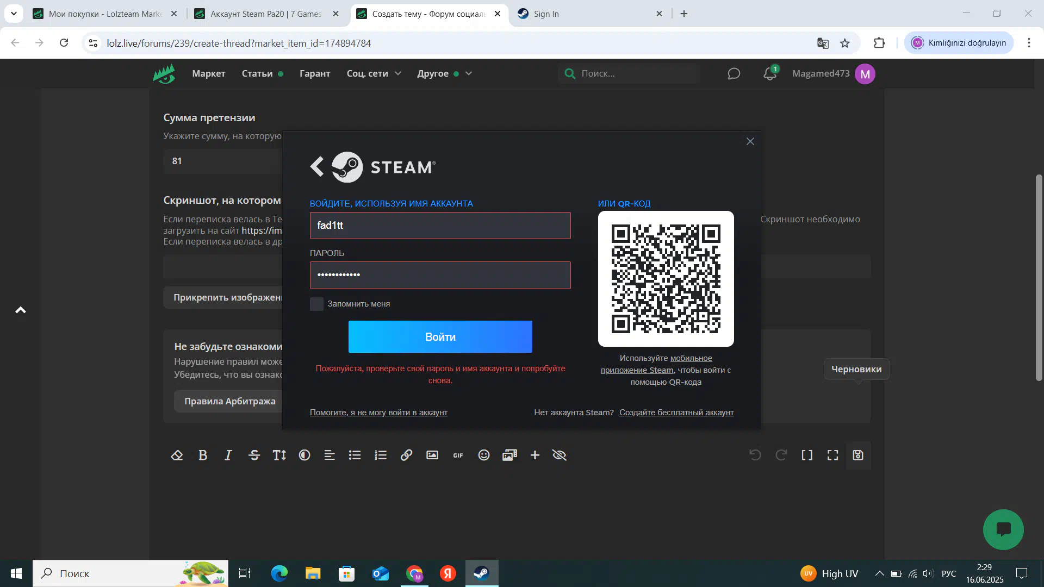The image size is (1044, 587).
Task: Insert hidden content with crossed-eye icon
Action: click(x=560, y=455)
